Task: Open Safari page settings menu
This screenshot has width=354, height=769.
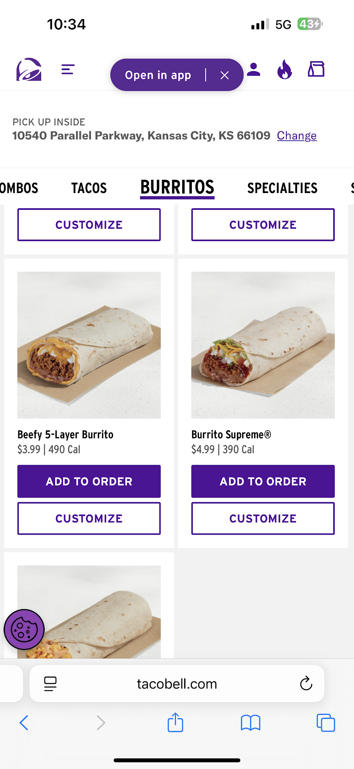Action: coord(50,684)
